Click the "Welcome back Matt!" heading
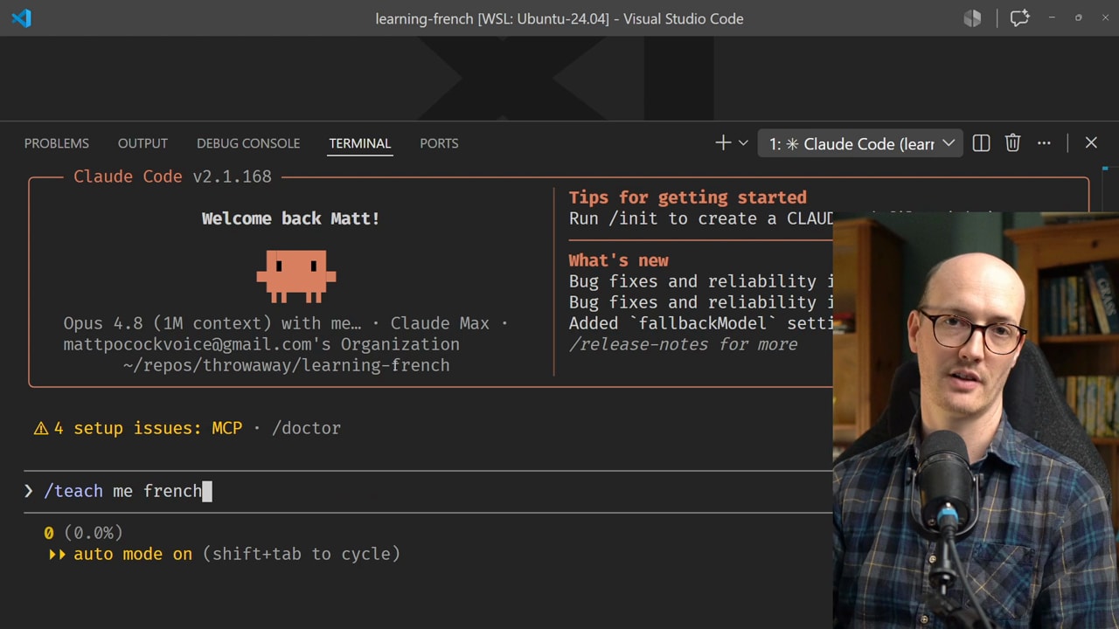The image size is (1119, 629). pos(291,218)
